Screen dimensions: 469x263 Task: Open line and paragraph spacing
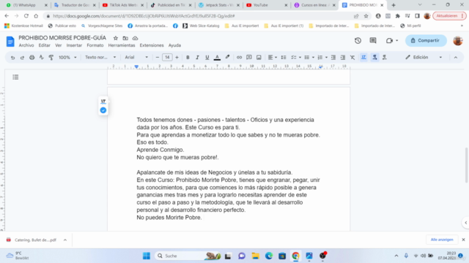pyautogui.click(x=284, y=57)
